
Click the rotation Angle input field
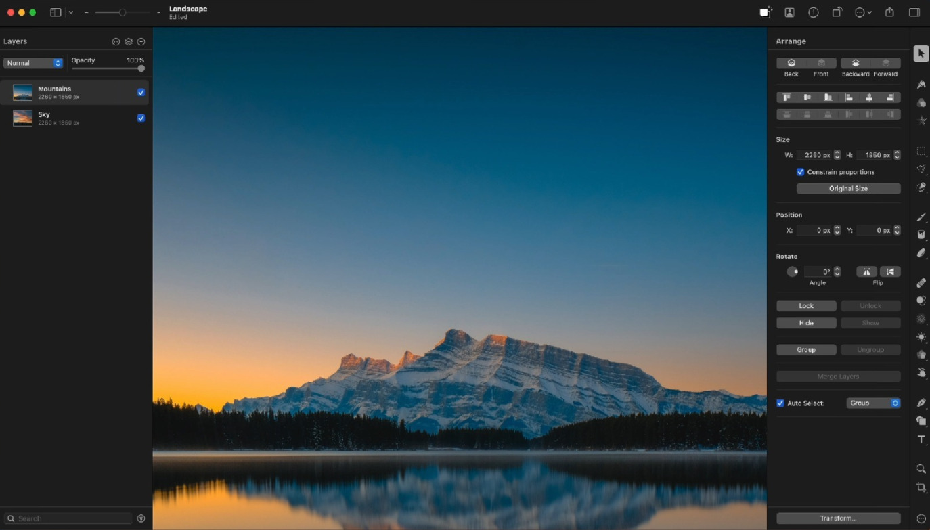point(818,271)
